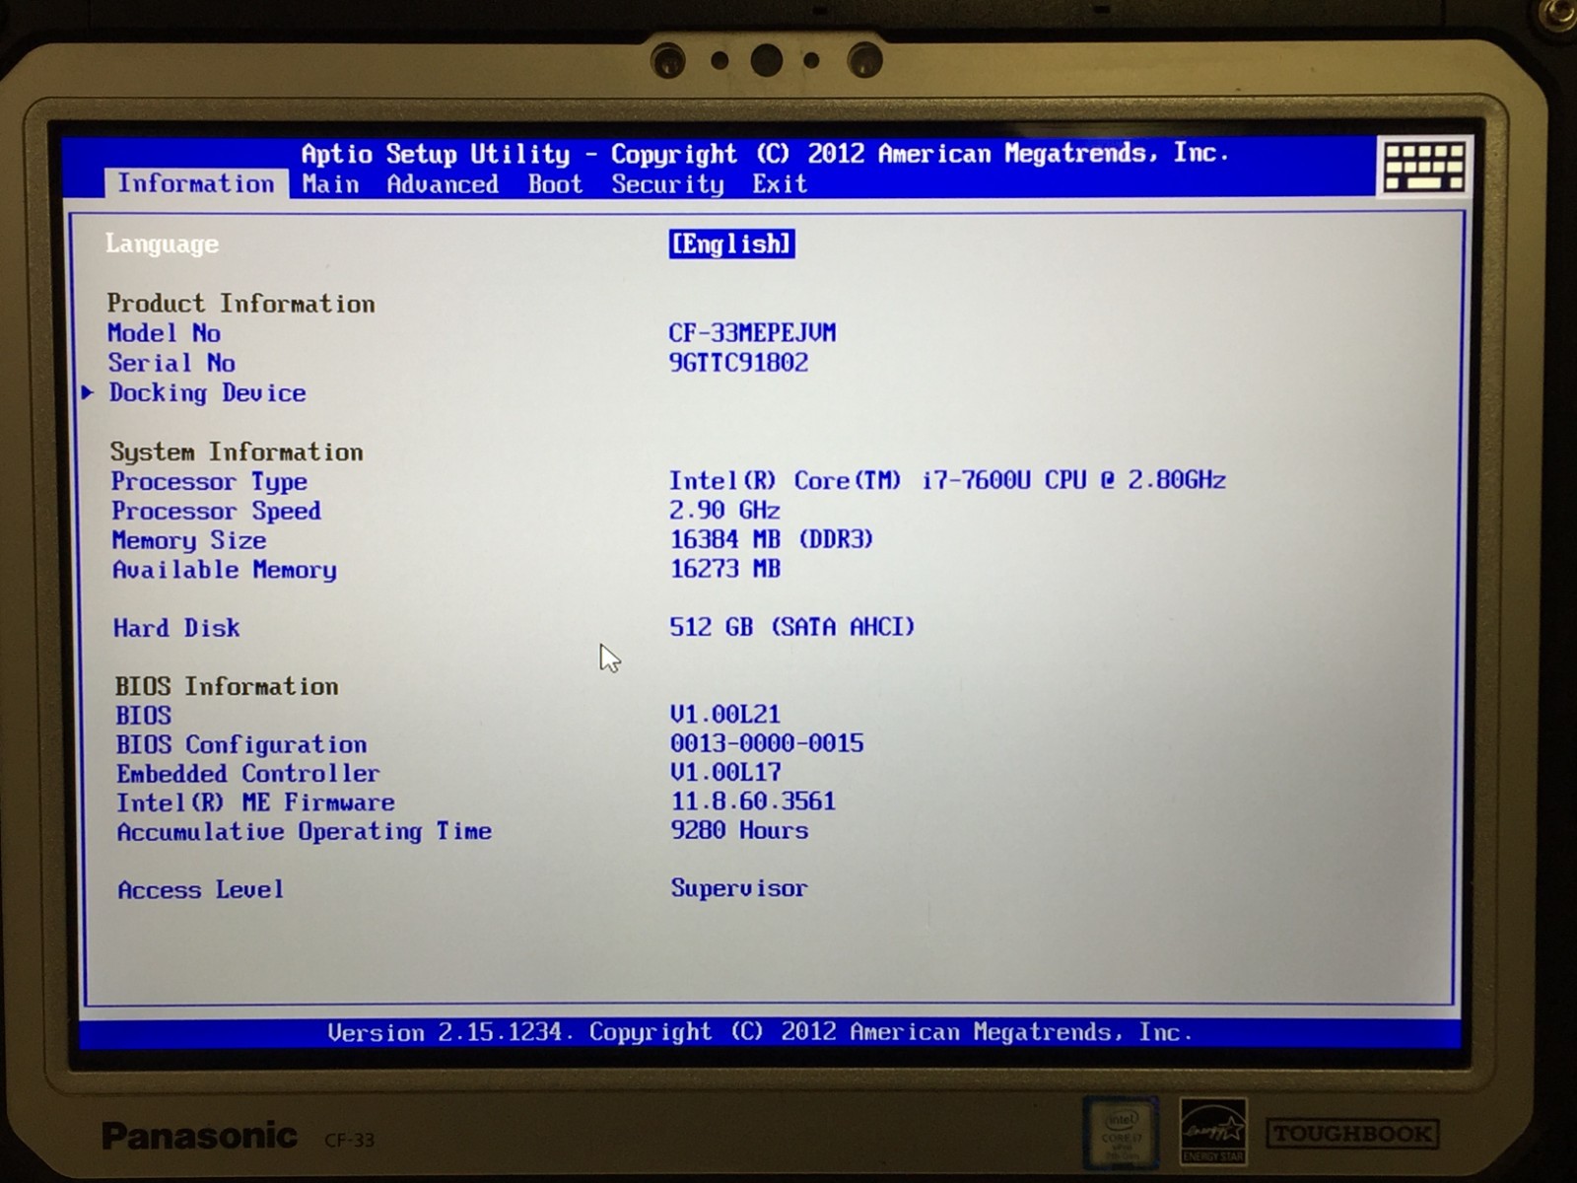Go to the Boot tab
Screen dimensions: 1577x1183
pyautogui.click(x=555, y=184)
